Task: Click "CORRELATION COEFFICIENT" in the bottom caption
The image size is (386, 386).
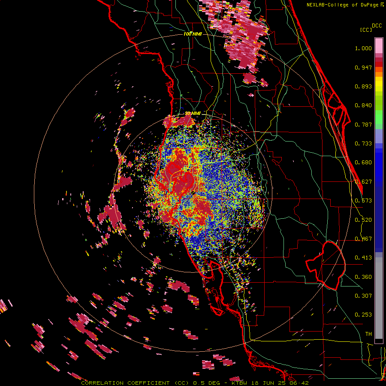Action: [x=125, y=383]
